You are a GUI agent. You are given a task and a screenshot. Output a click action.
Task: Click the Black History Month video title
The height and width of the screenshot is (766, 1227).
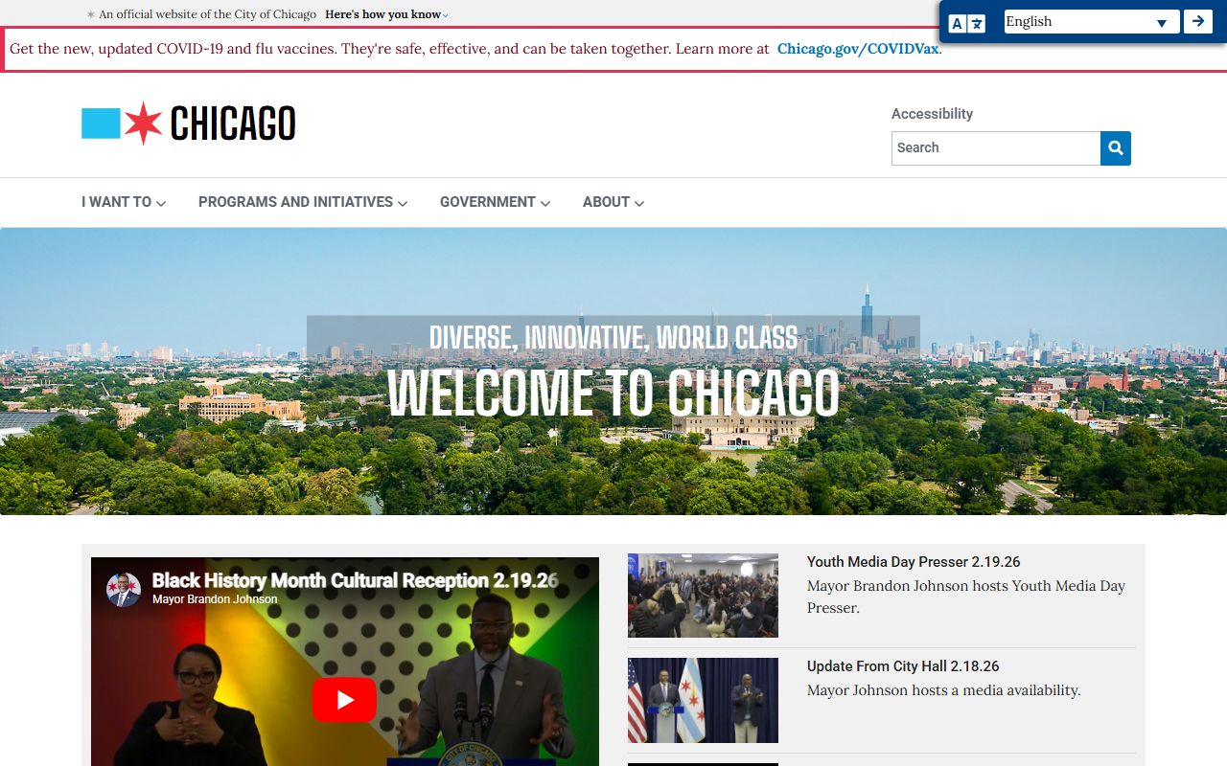point(355,580)
